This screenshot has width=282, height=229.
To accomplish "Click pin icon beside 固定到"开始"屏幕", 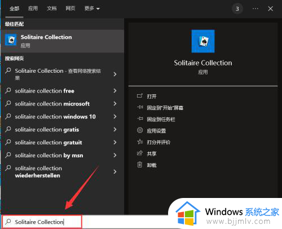I will pos(140,107).
